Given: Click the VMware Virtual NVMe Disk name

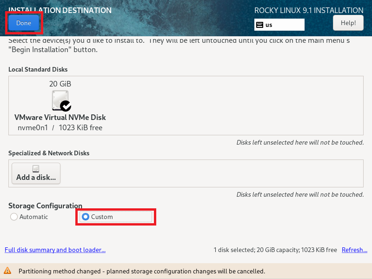Looking at the screenshot, I should point(60,117).
